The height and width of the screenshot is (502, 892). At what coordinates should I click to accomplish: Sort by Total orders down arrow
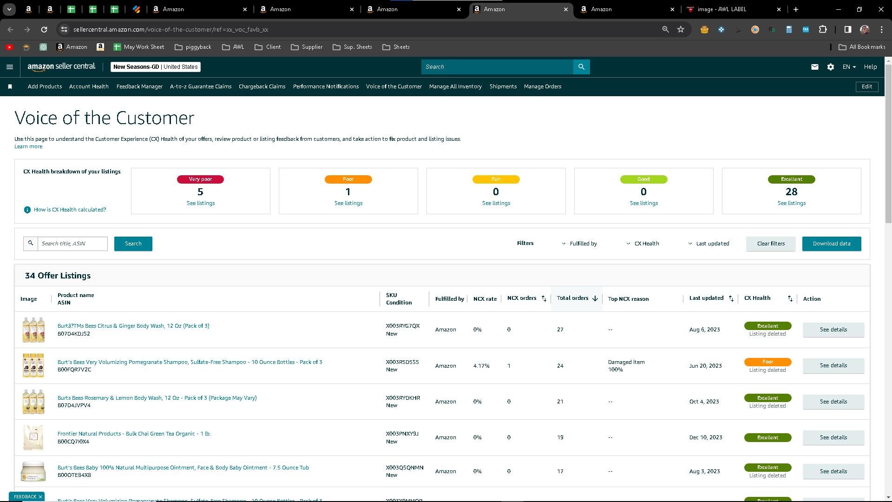point(595,298)
